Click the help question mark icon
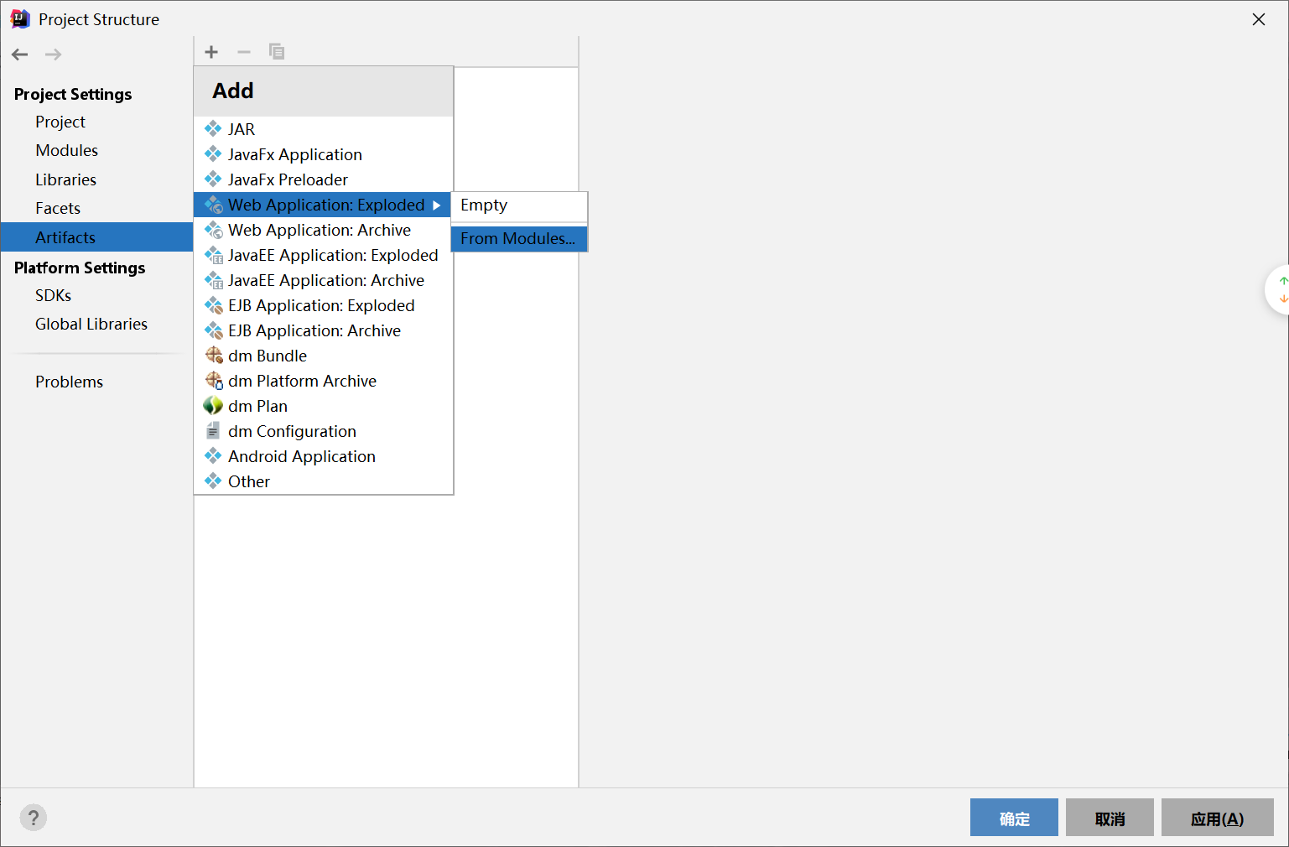Screen dimensions: 1289x847 (34, 818)
